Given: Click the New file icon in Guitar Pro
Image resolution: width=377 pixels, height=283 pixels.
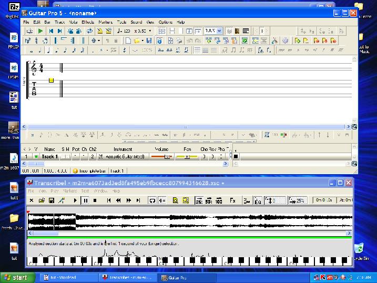Looking at the screenshot, I should click(128, 41).
